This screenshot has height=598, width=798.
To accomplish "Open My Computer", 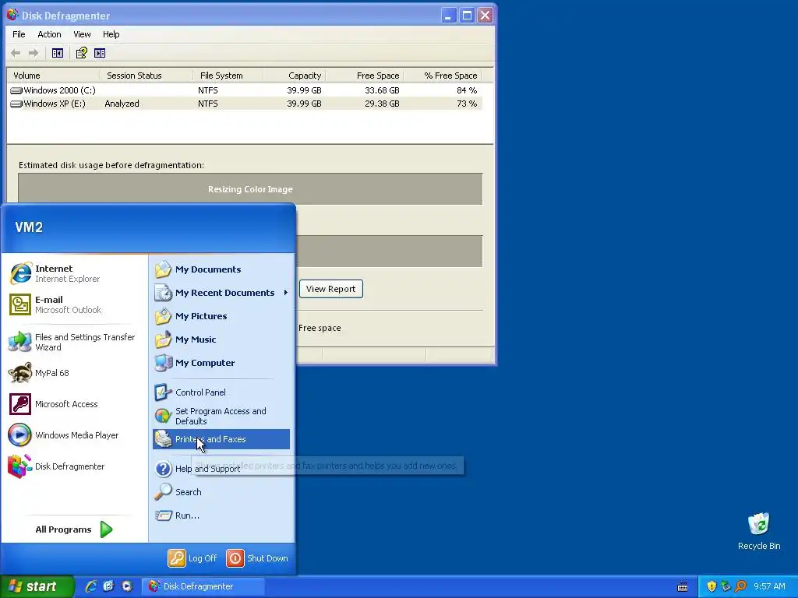I will tap(221, 363).
